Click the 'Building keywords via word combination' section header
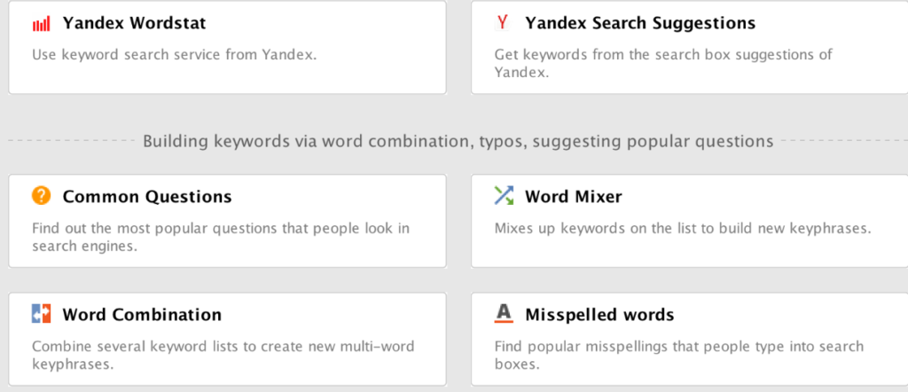This screenshot has width=908, height=392. point(458,141)
